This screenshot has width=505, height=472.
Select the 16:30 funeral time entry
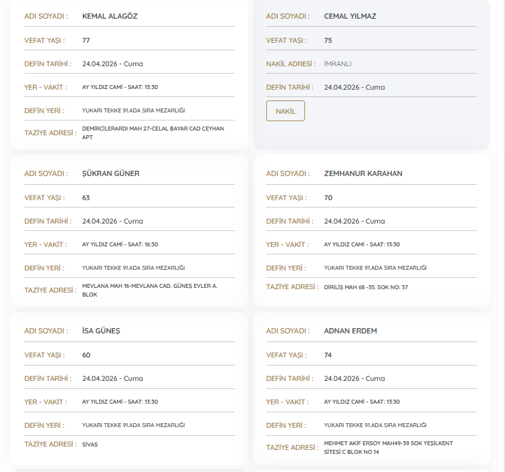tap(120, 244)
